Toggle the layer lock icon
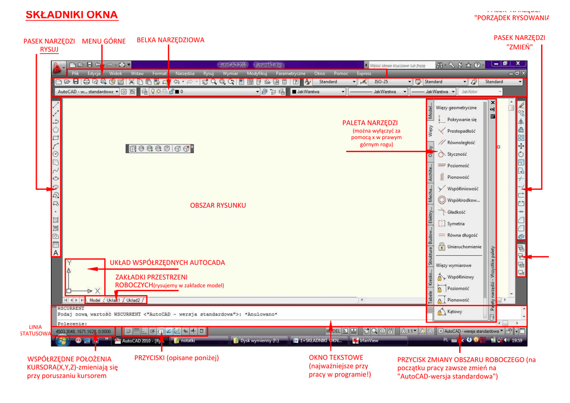The width and height of the screenshot is (570, 403). pos(171,92)
